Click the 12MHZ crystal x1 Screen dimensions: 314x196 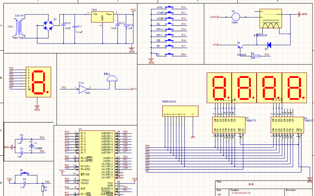pyautogui.click(x=32, y=146)
